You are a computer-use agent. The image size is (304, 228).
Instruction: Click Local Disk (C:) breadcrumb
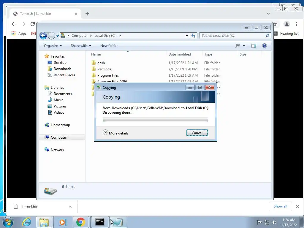click(x=105, y=36)
